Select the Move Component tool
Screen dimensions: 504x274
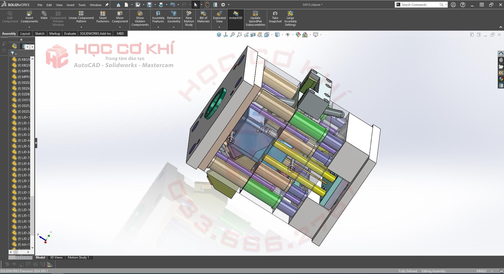(120, 17)
